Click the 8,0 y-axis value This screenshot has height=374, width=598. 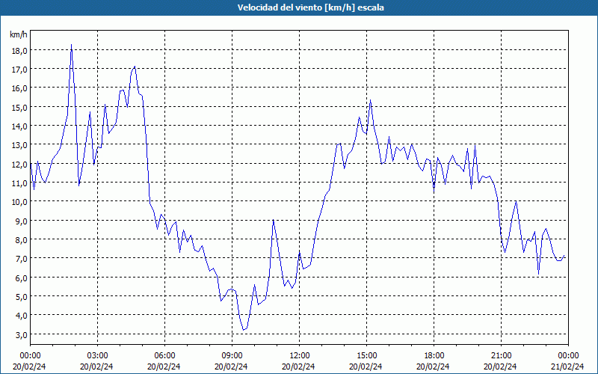pyautogui.click(x=20, y=239)
